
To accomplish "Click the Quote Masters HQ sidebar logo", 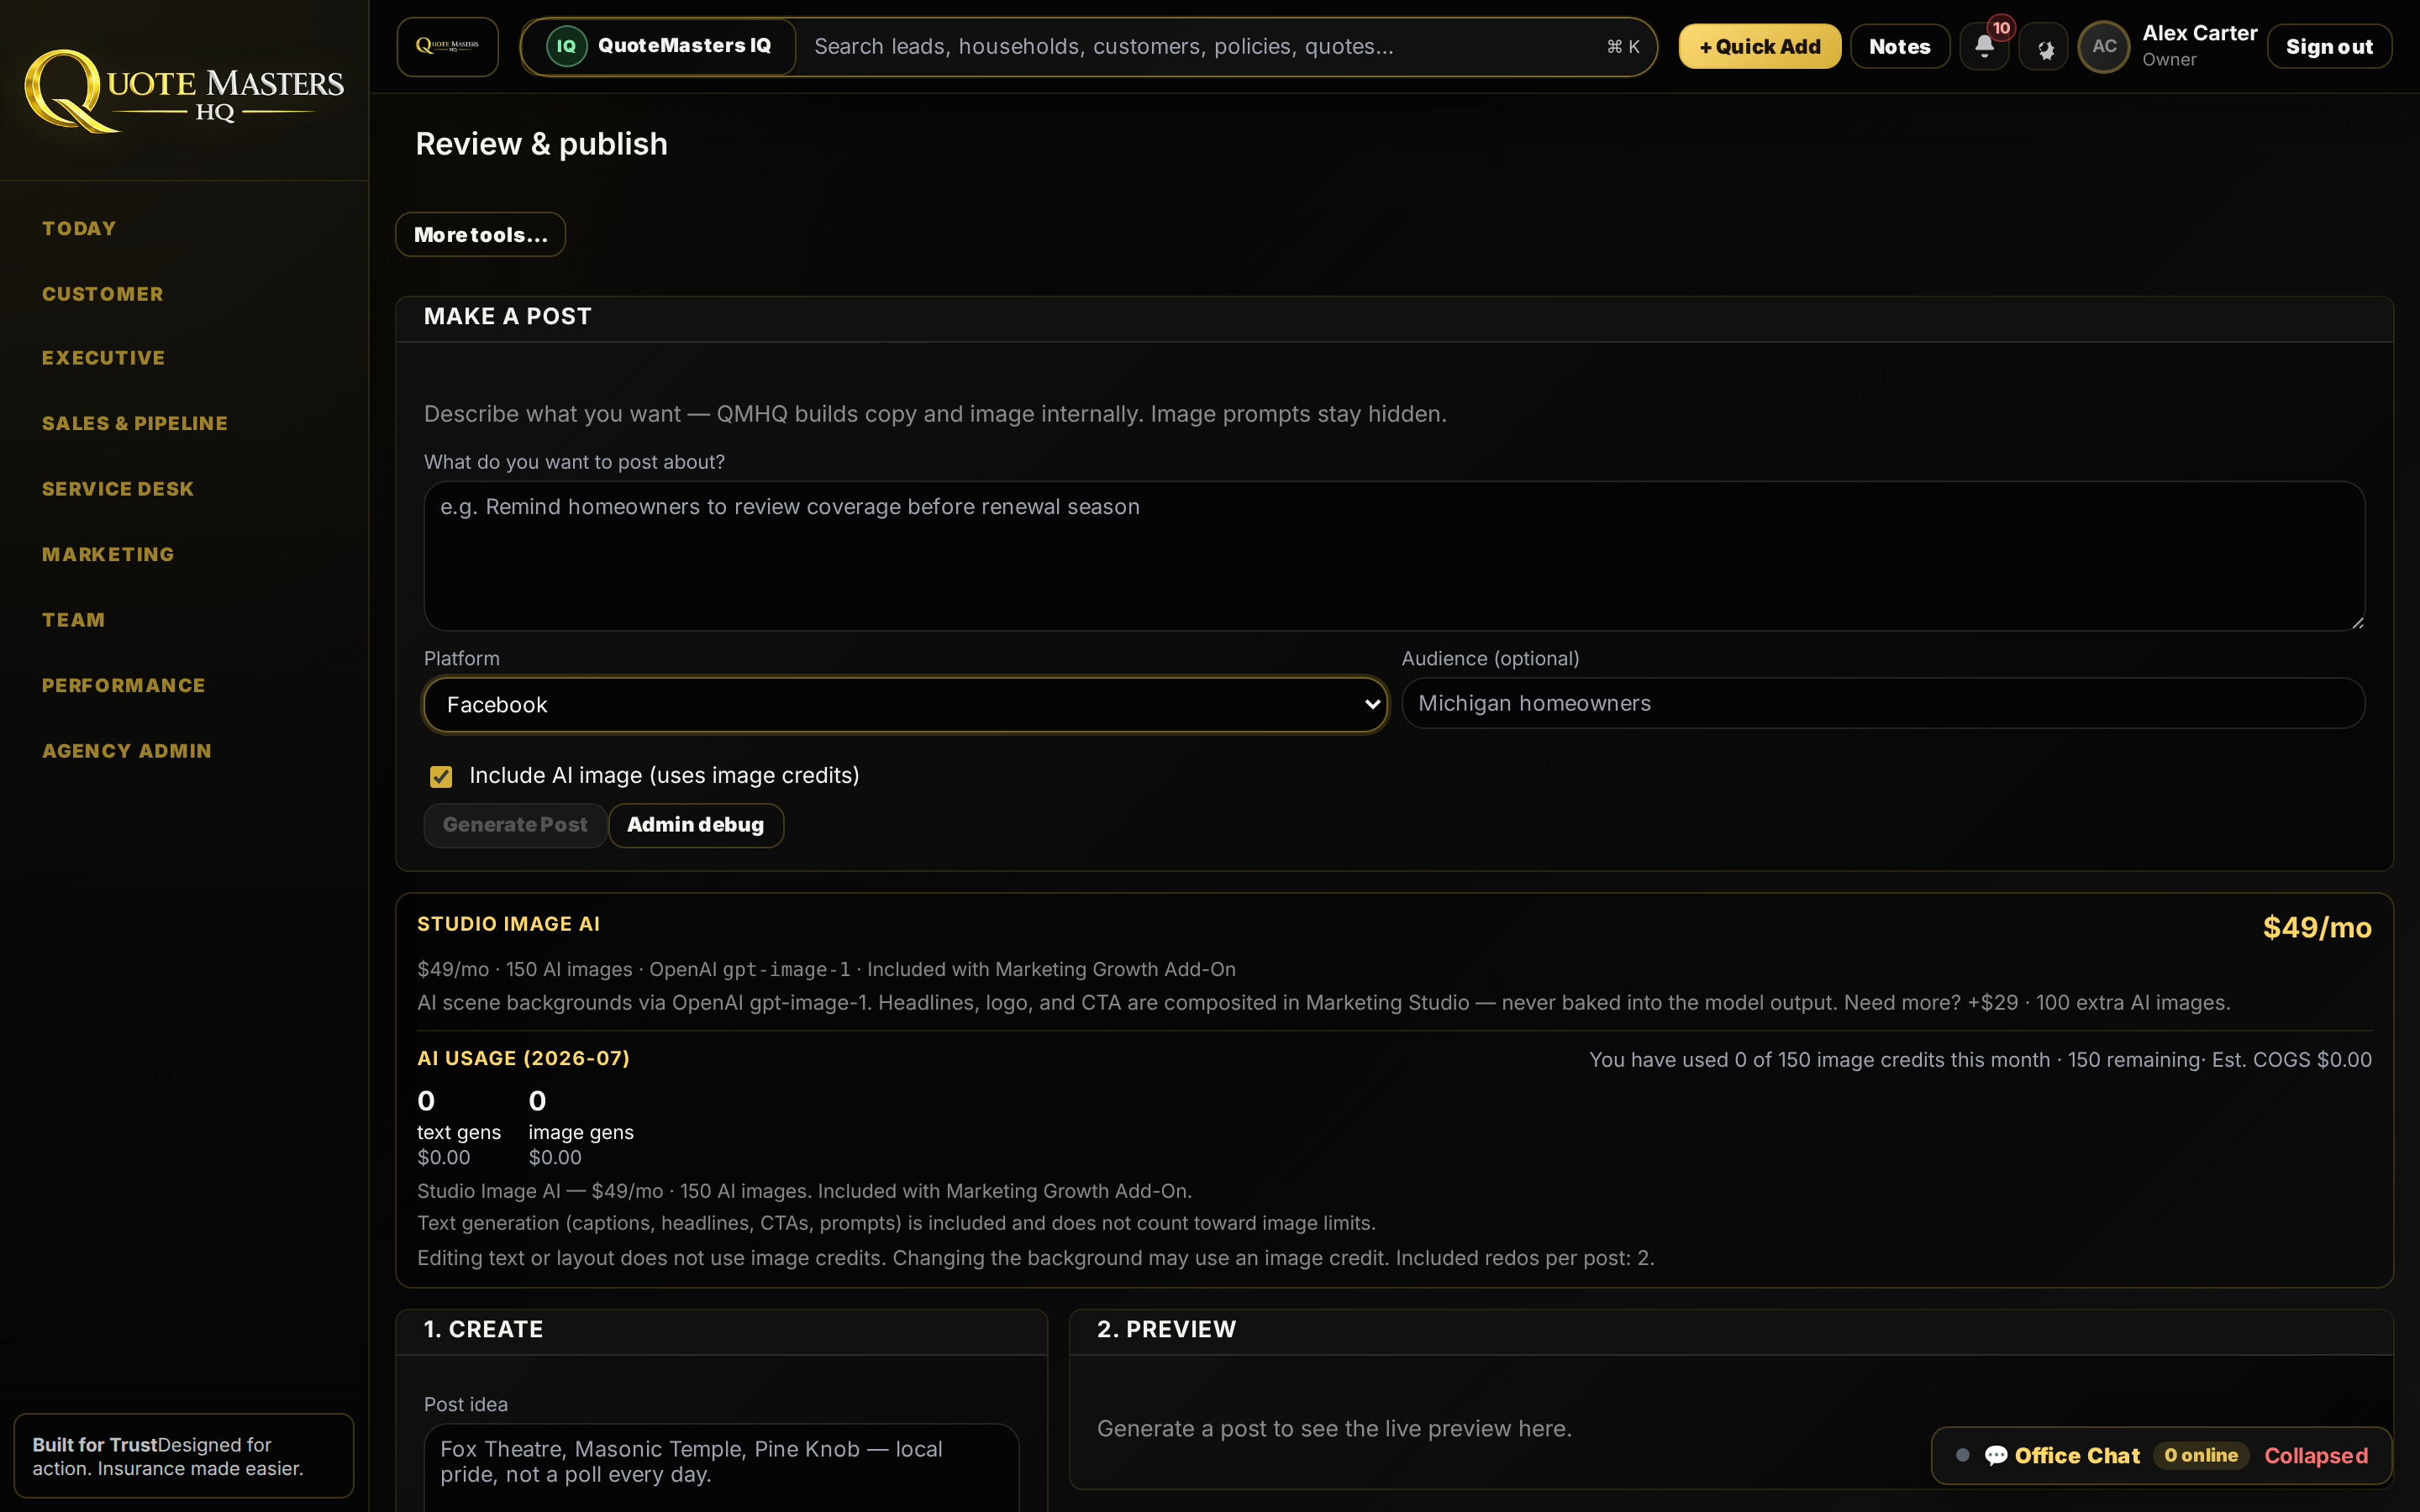I will pyautogui.click(x=184, y=91).
